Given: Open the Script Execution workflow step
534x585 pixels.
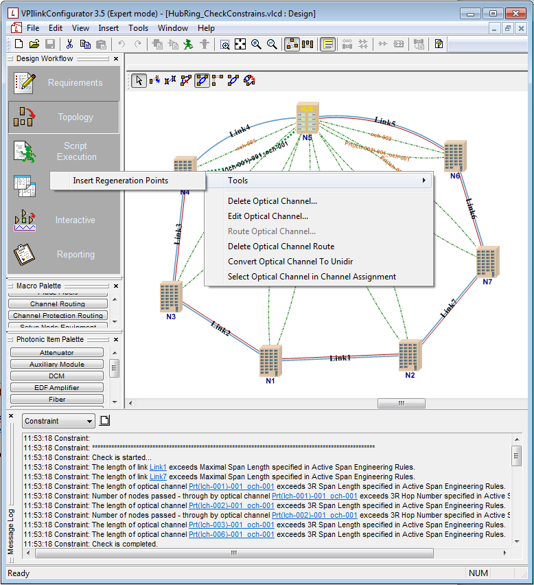Looking at the screenshot, I should [64, 151].
